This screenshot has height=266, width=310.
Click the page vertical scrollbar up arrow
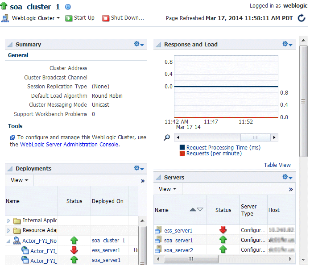[303, 41]
